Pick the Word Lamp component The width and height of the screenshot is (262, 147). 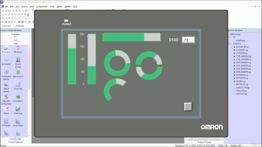(18, 74)
